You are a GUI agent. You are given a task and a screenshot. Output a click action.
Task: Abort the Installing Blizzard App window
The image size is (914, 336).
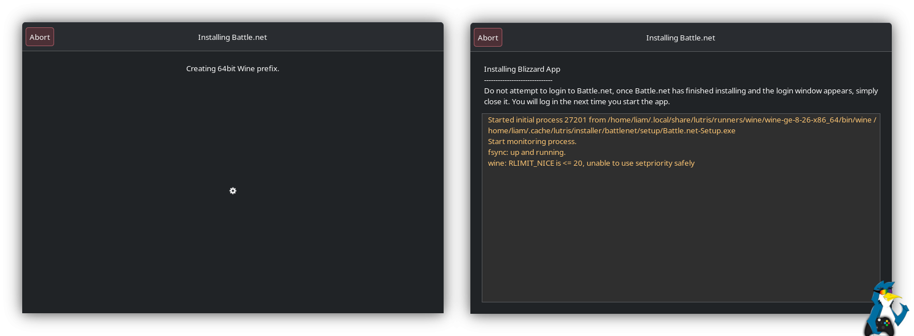[488, 38]
